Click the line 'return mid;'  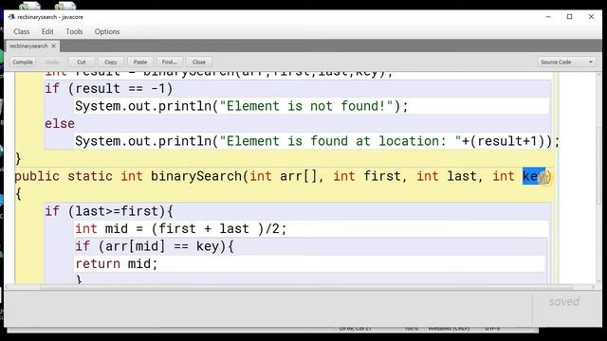click(117, 263)
